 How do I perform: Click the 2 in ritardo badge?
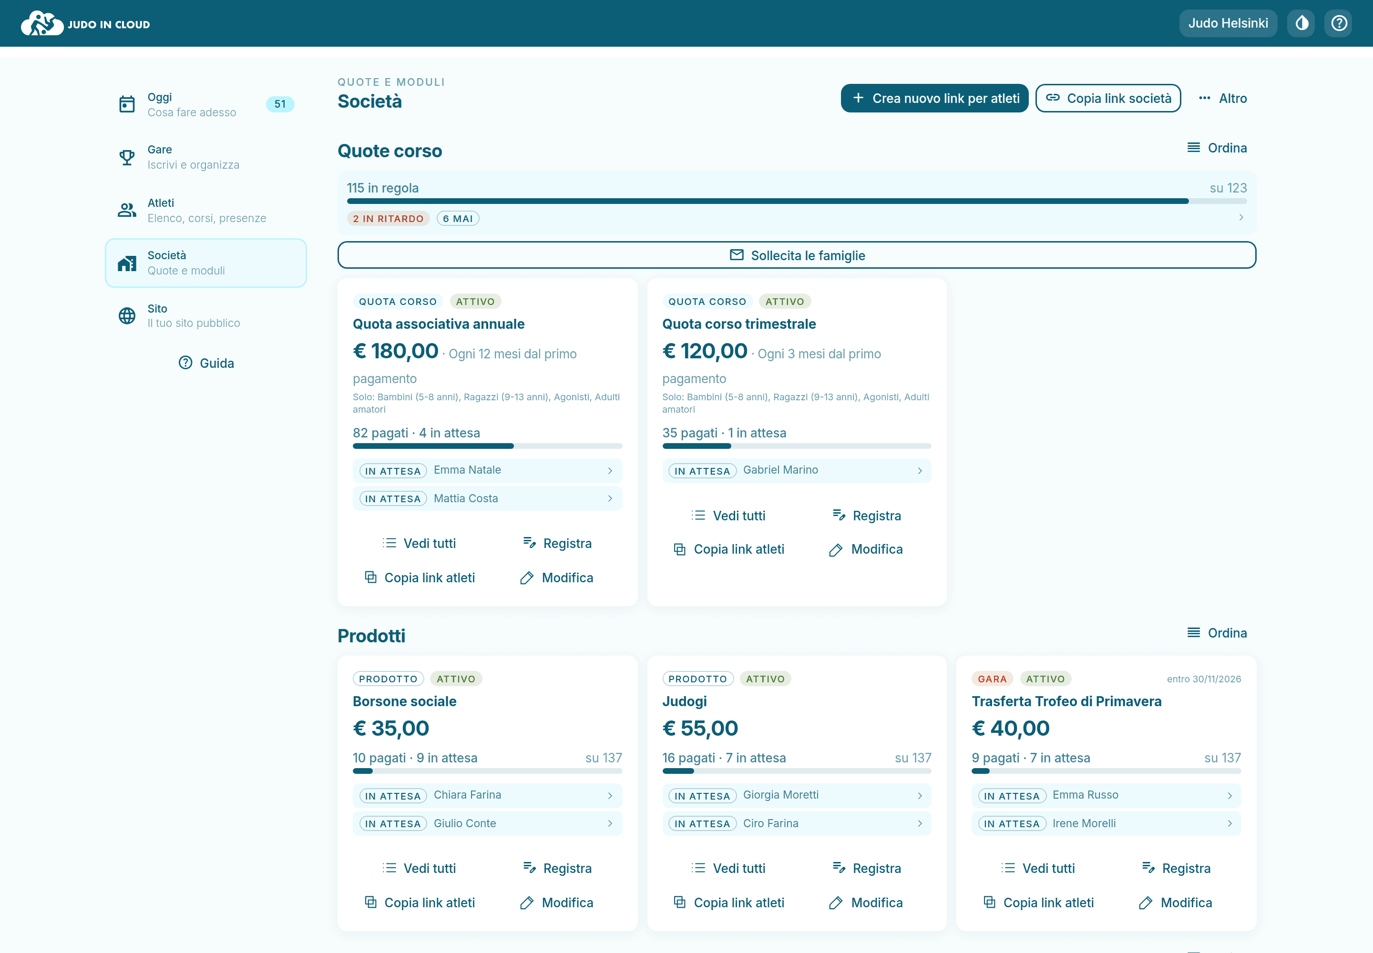389,219
